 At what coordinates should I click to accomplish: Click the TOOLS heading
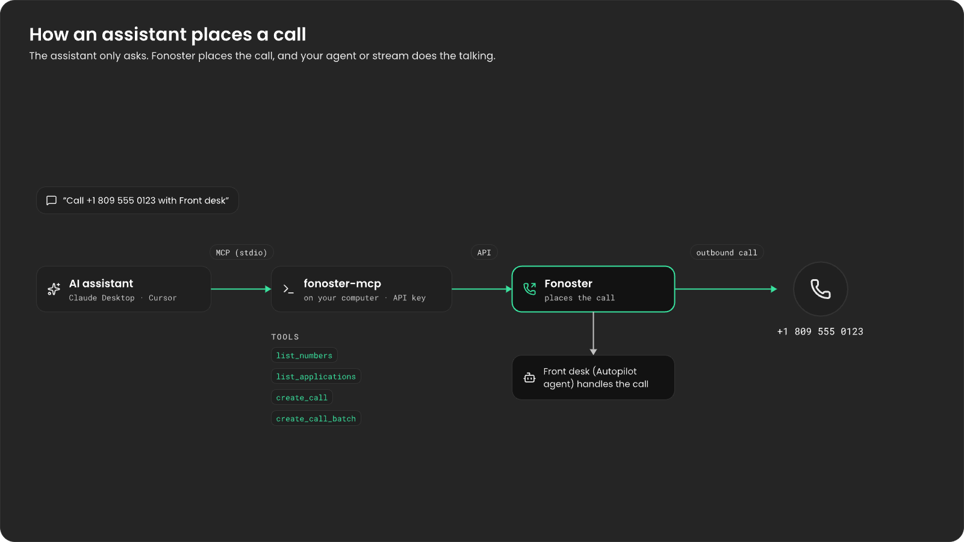[285, 337]
